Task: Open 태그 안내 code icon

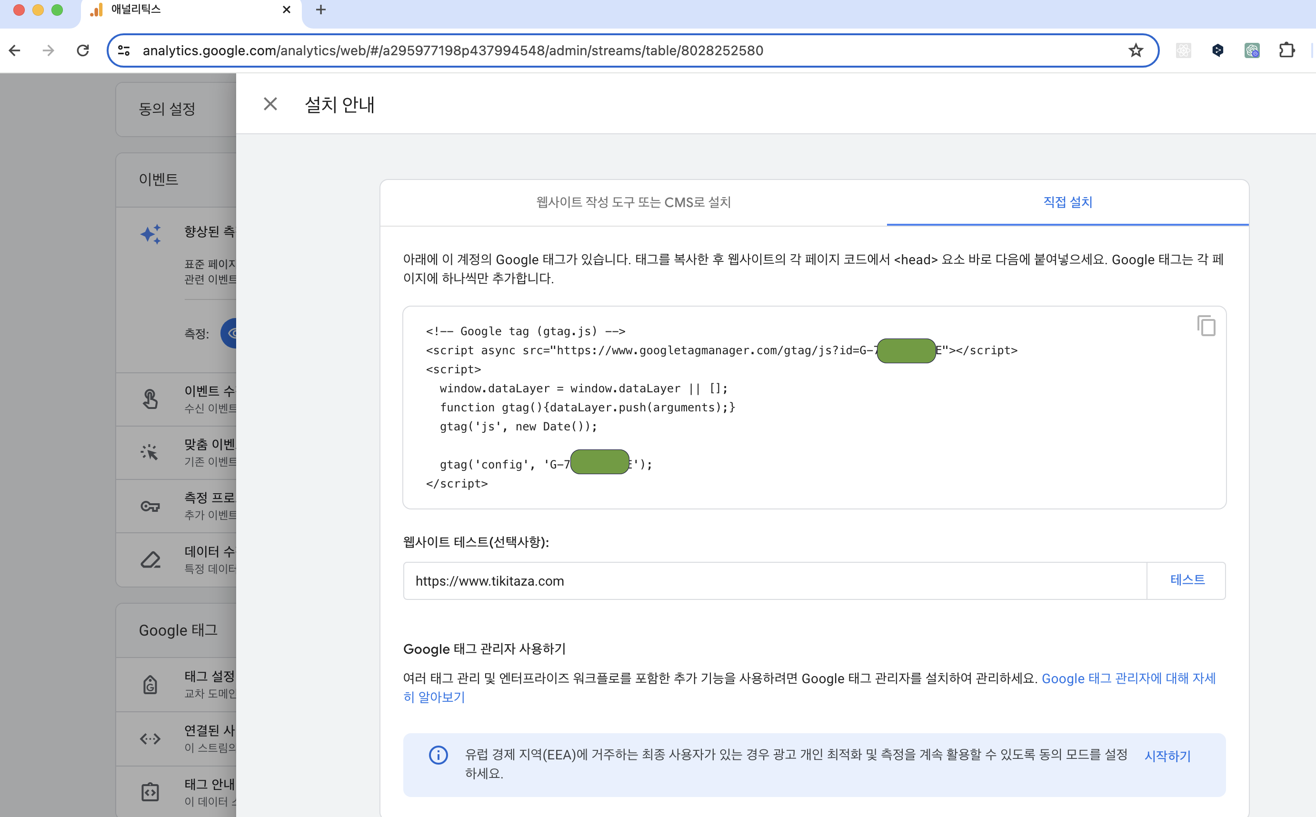Action: pos(150,792)
